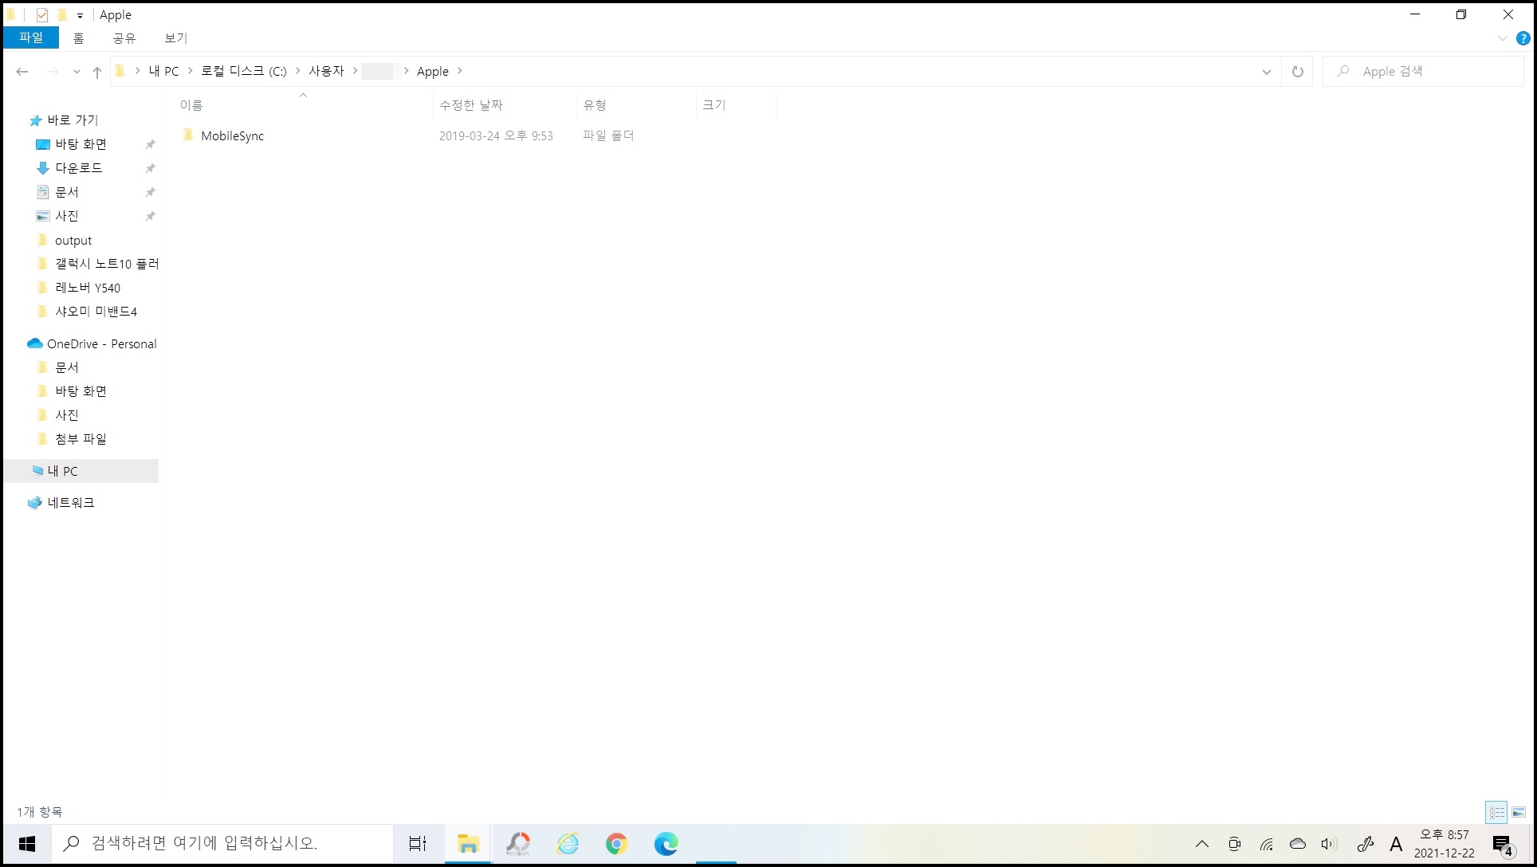1537x867 pixels.
Task: Click the Up directory arrow
Action: pyautogui.click(x=97, y=72)
